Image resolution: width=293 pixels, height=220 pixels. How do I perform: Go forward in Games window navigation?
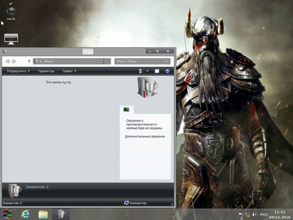point(14,61)
